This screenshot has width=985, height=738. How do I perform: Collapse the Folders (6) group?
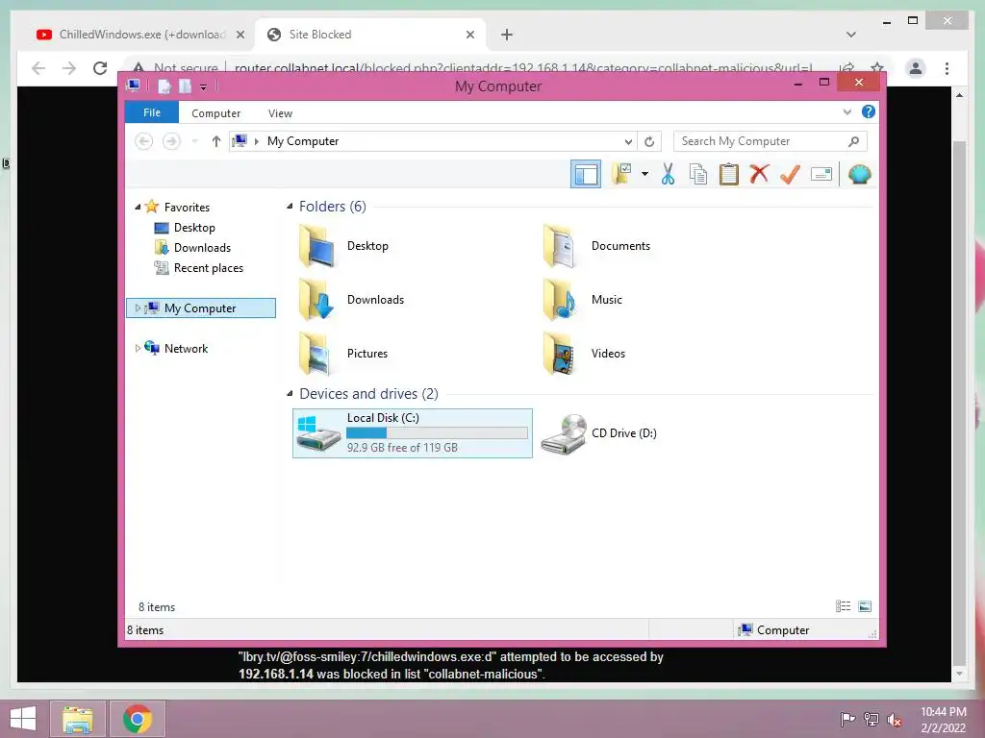[x=290, y=207]
